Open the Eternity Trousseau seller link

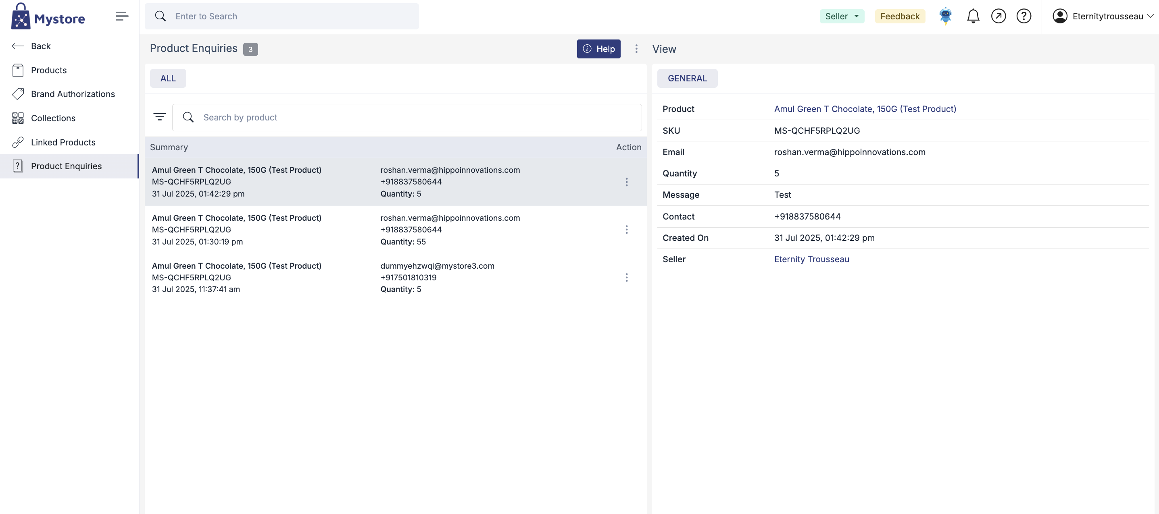pos(811,259)
